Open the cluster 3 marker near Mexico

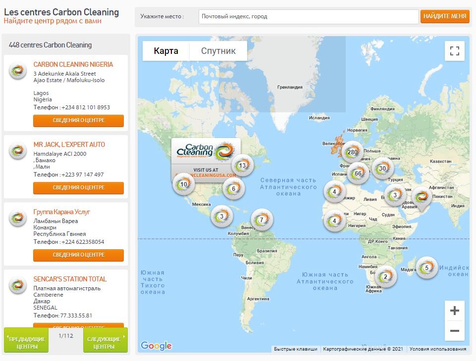click(x=221, y=217)
